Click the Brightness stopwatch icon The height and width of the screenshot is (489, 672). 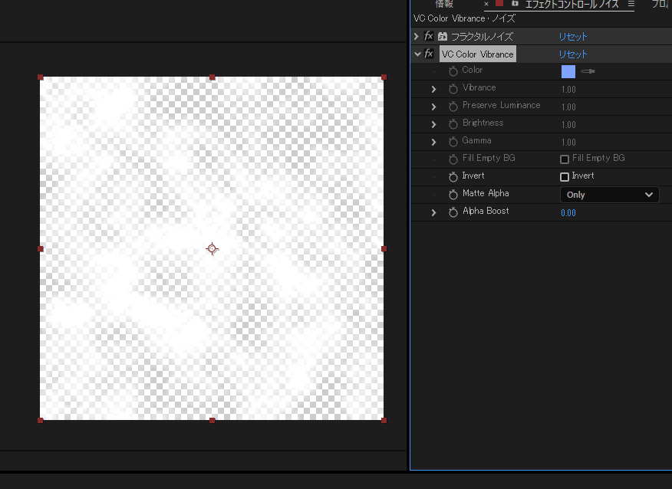click(453, 124)
